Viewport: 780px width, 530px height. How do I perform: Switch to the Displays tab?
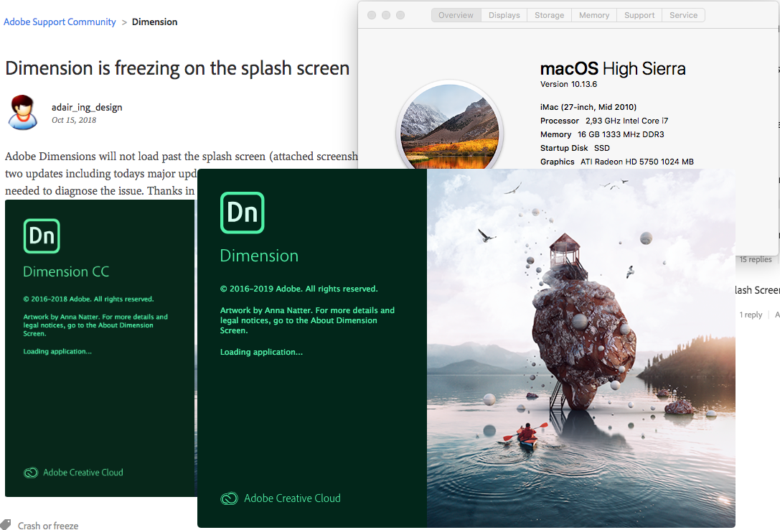click(504, 14)
